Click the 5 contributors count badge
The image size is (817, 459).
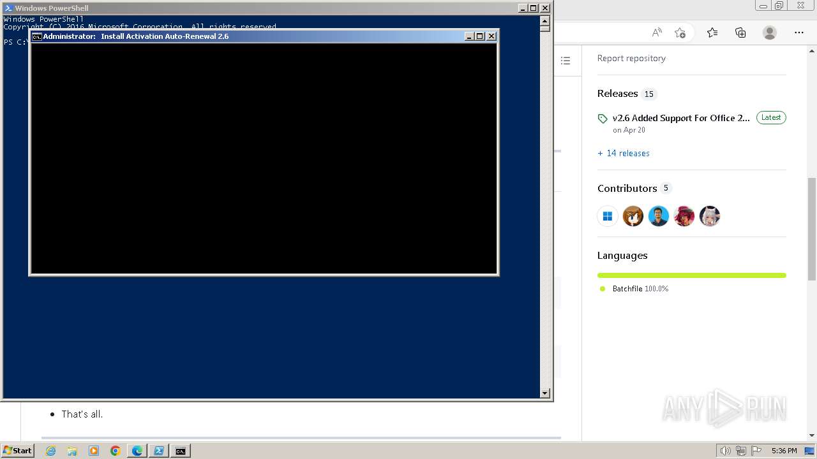pyautogui.click(x=666, y=188)
